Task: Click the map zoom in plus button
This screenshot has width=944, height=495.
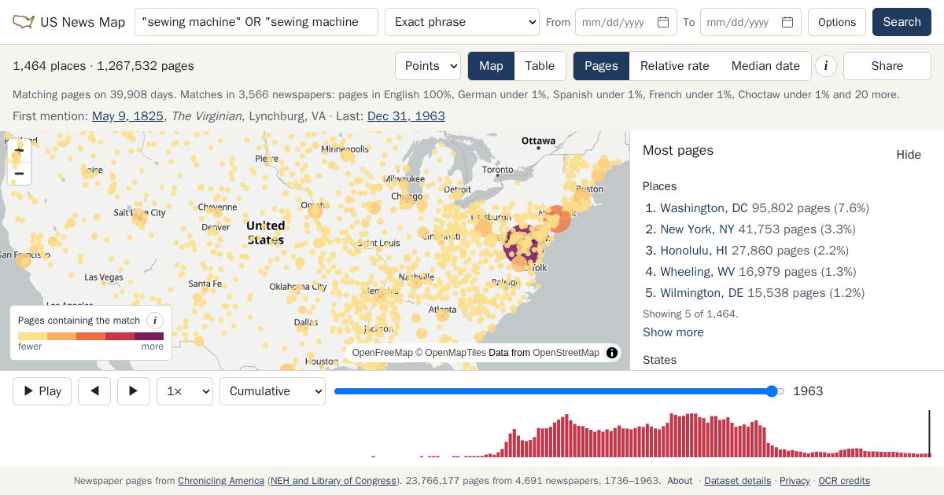Action: point(20,149)
